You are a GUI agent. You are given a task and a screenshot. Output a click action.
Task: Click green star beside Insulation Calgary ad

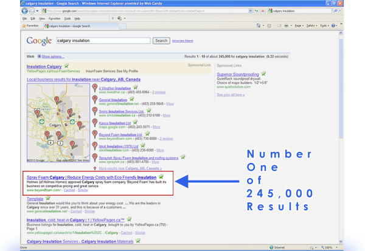[x=66, y=66]
